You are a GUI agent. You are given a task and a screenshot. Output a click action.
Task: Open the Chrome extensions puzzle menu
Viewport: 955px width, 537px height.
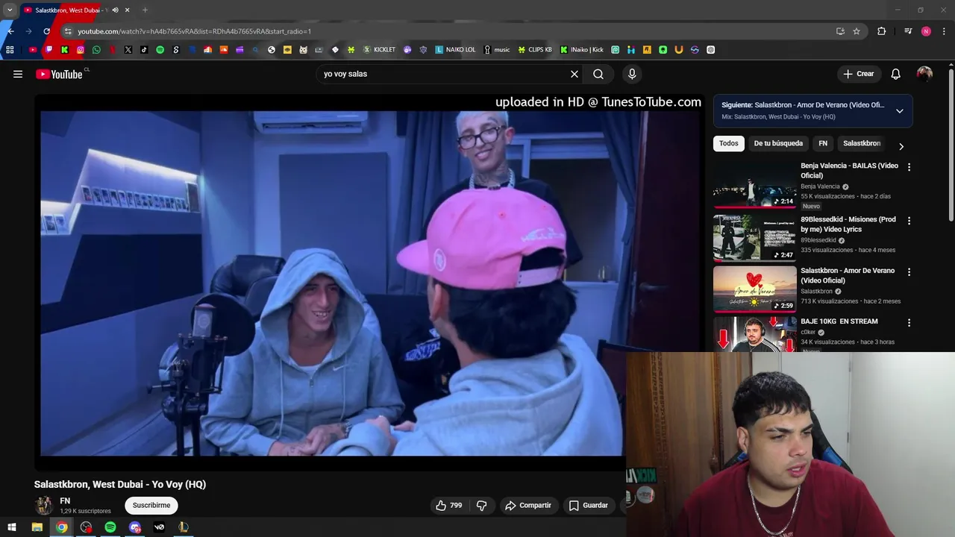882,31
